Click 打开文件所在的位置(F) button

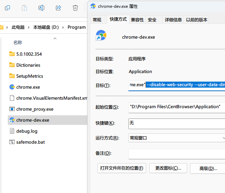(x=122, y=168)
